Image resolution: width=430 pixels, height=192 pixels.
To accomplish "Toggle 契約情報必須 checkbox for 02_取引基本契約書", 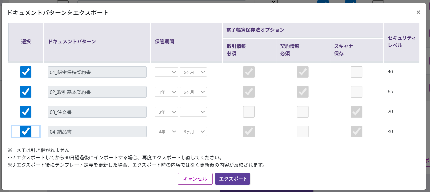I will [303, 92].
